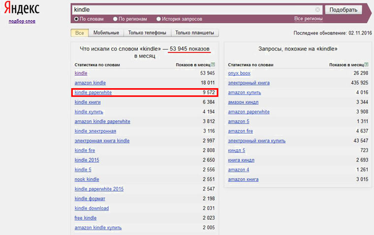Click the 'Запросы, похожие на «kindle»' heading
This screenshot has height=235, width=374.
[298, 49]
